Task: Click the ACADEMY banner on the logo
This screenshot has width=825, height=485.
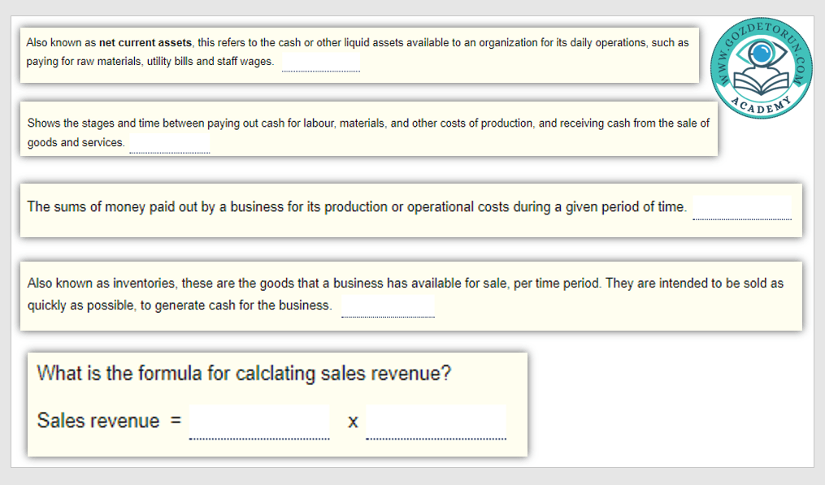Action: click(761, 103)
